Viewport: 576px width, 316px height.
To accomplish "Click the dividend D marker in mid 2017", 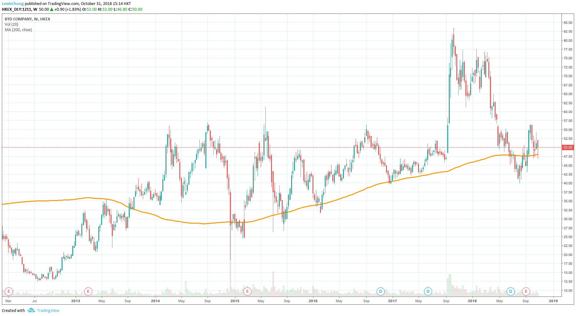I will click(x=428, y=291).
